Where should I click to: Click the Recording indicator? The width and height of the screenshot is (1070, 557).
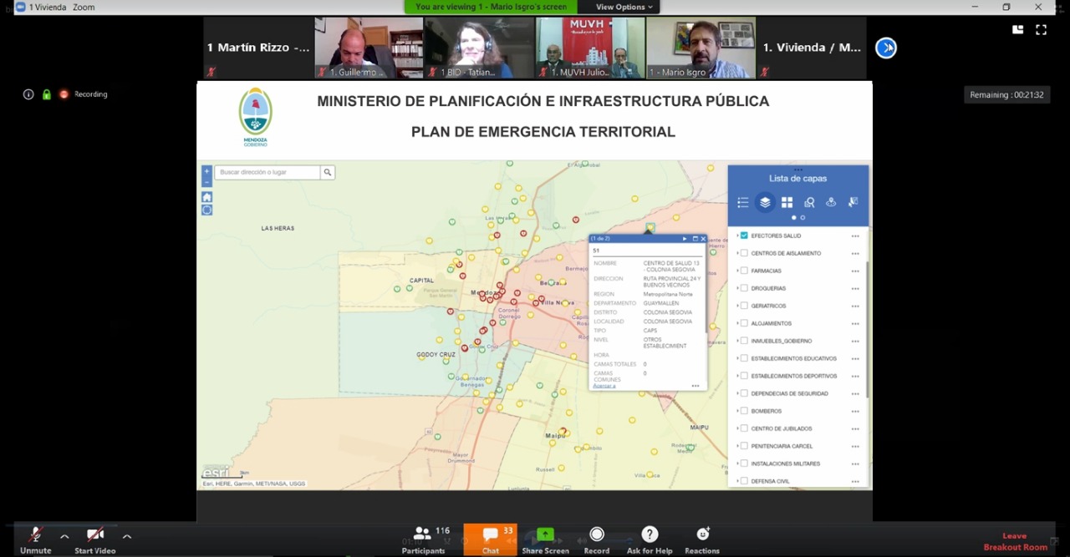pos(83,94)
